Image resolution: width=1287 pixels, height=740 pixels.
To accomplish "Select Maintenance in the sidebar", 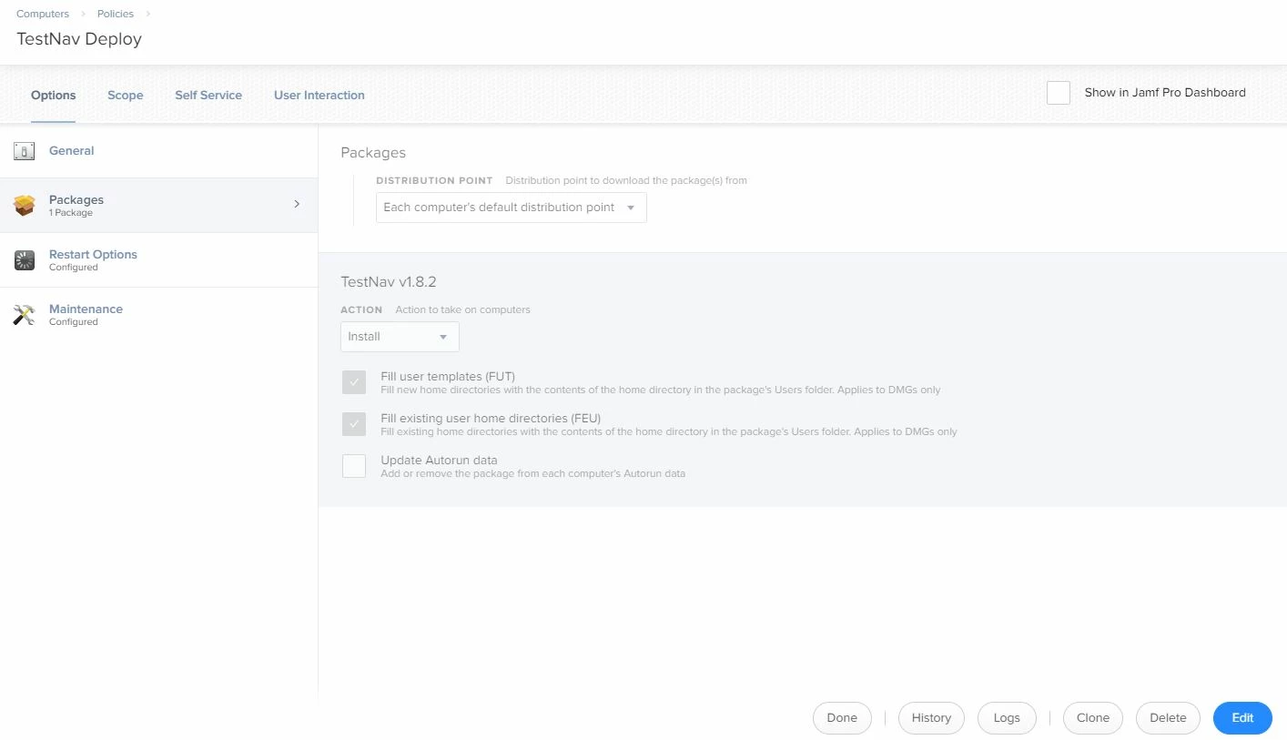I will [x=158, y=315].
